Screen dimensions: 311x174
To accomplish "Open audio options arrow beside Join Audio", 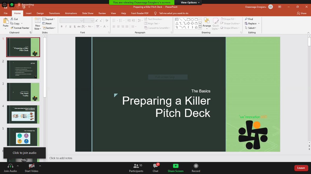I will click(x=18, y=166).
